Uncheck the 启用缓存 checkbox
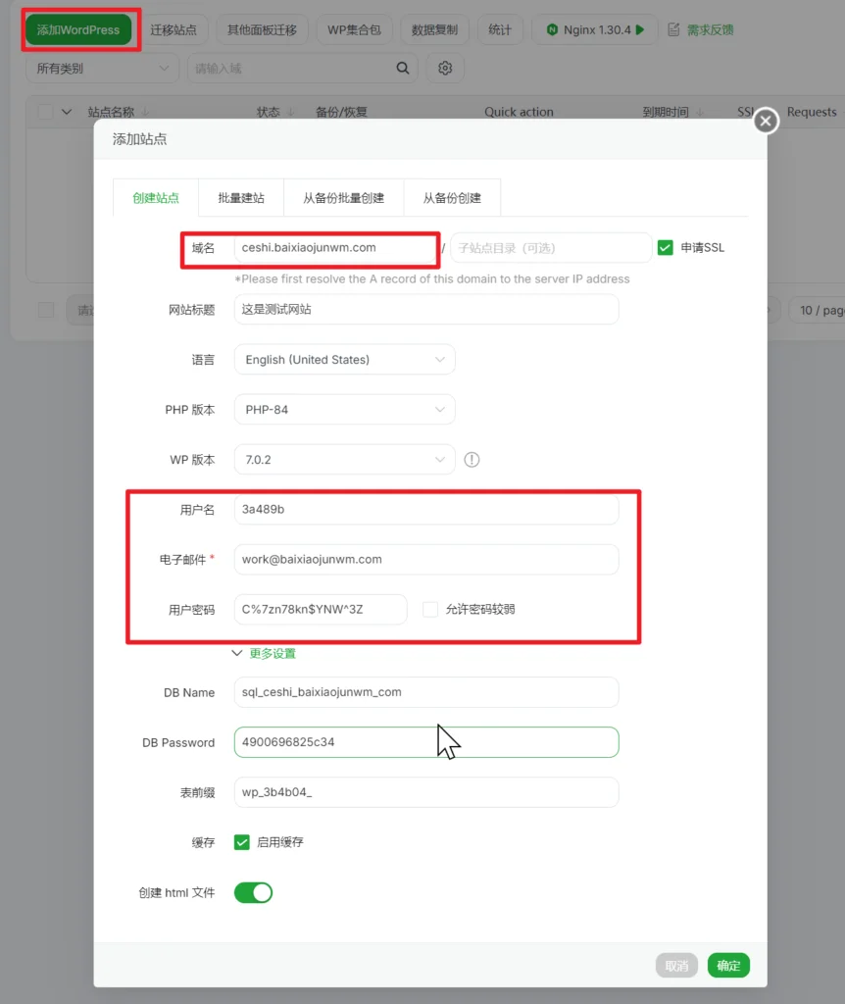845x1004 pixels. (x=241, y=842)
